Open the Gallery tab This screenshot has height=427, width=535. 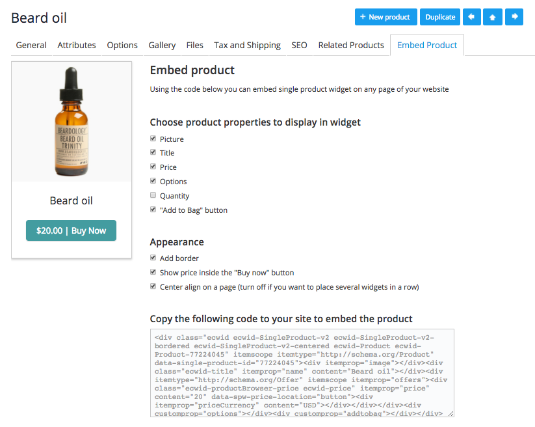coord(162,45)
